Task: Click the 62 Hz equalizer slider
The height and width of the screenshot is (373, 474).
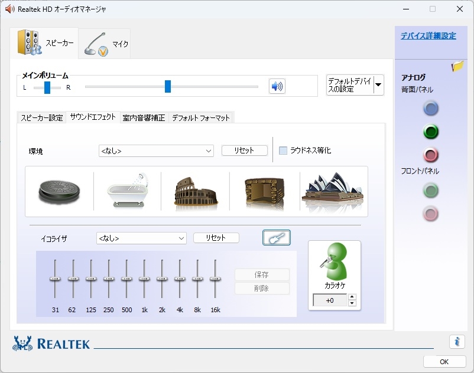Action: tap(73, 279)
